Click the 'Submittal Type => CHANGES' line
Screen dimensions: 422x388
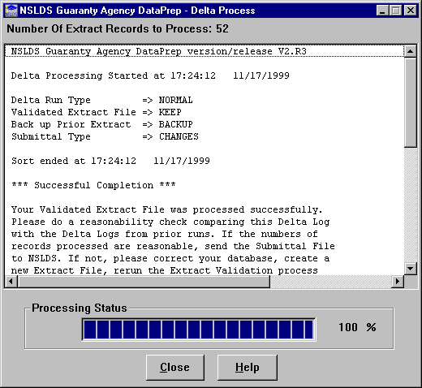pyautogui.click(x=105, y=136)
